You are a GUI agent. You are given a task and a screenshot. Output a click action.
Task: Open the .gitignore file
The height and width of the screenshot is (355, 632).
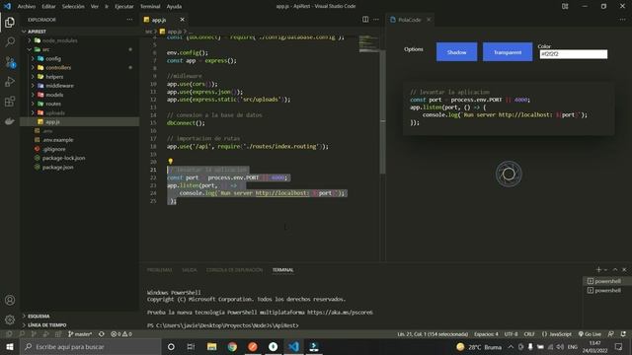point(53,149)
